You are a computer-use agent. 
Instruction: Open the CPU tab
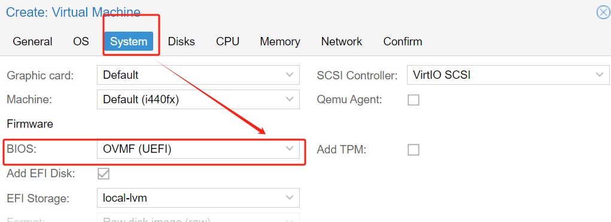(227, 42)
